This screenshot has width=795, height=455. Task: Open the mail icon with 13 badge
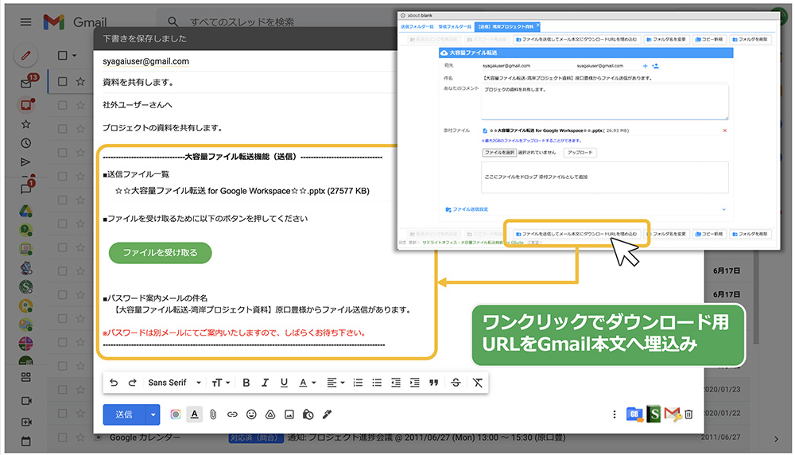point(26,83)
